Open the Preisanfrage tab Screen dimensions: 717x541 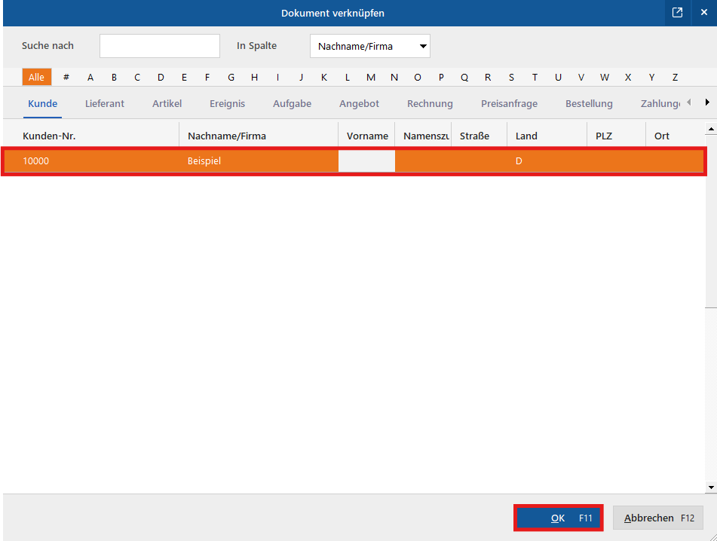point(509,104)
